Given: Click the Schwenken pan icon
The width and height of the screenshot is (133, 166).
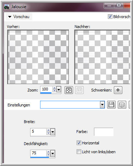Looking at the screenshot, I should coord(118,90).
